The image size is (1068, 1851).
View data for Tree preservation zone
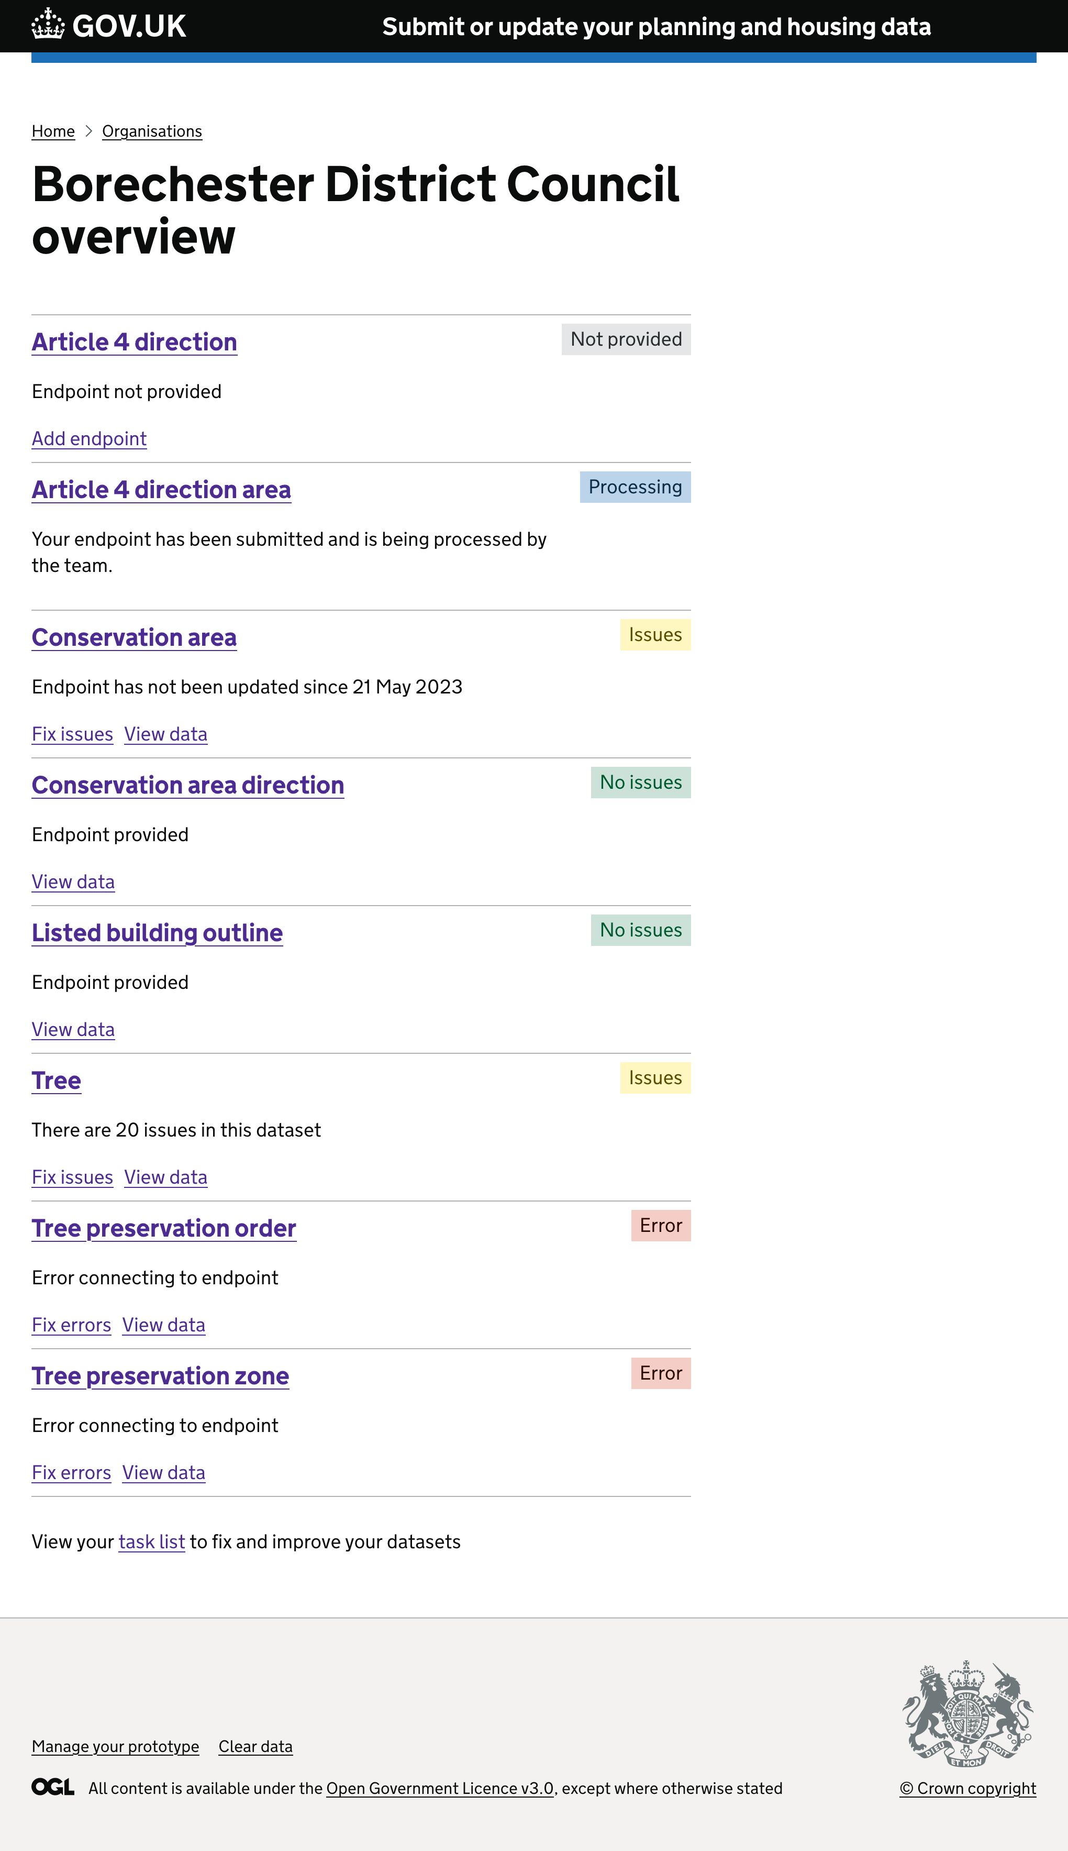163,1473
